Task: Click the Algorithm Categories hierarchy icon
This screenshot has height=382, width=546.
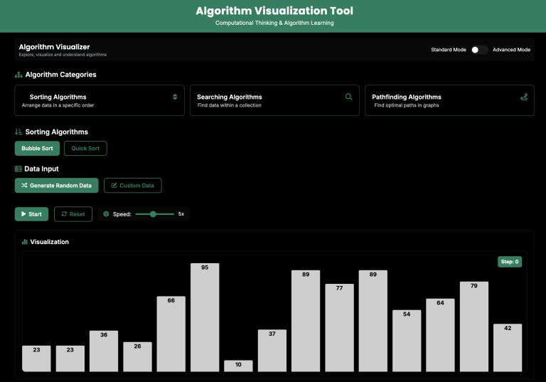Action: 18,75
